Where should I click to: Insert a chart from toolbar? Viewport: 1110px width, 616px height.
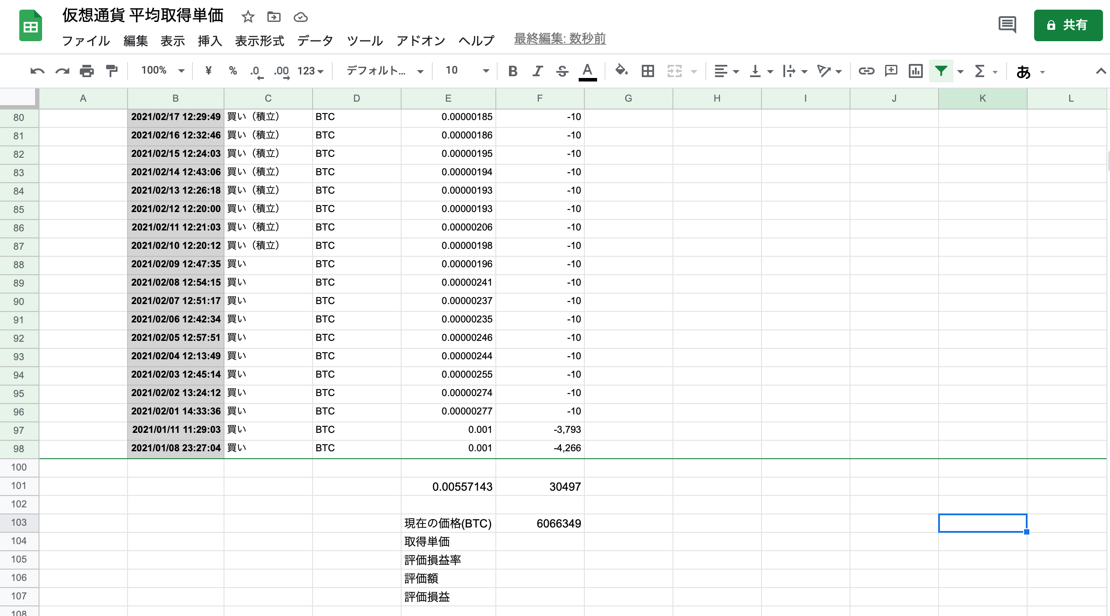pos(915,71)
